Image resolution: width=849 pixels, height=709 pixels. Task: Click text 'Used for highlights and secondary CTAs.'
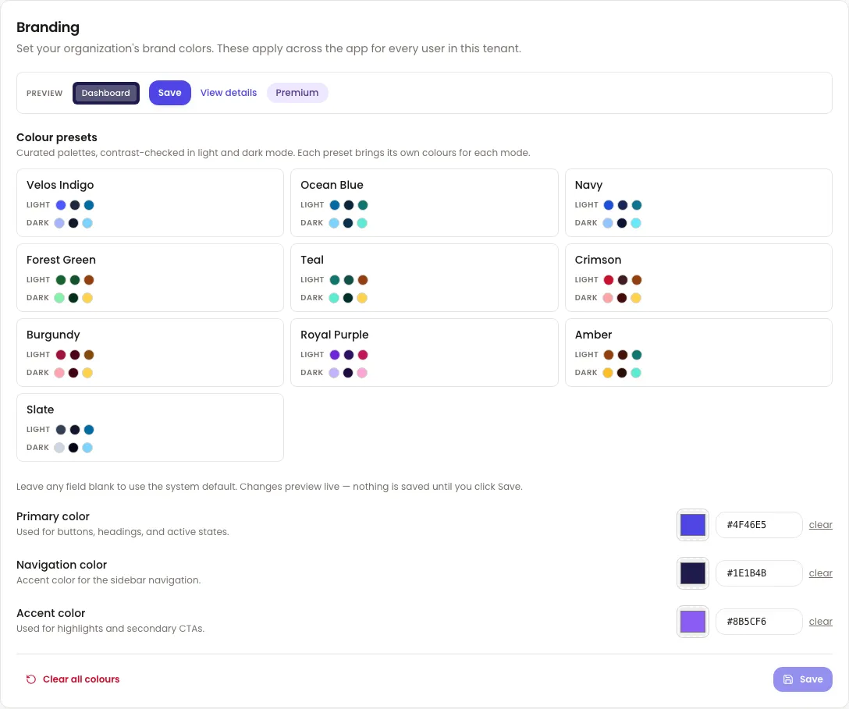tap(111, 629)
